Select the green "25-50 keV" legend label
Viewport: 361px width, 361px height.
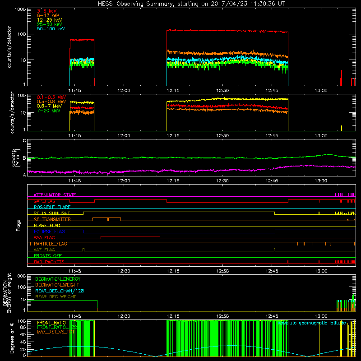(x=49, y=24)
